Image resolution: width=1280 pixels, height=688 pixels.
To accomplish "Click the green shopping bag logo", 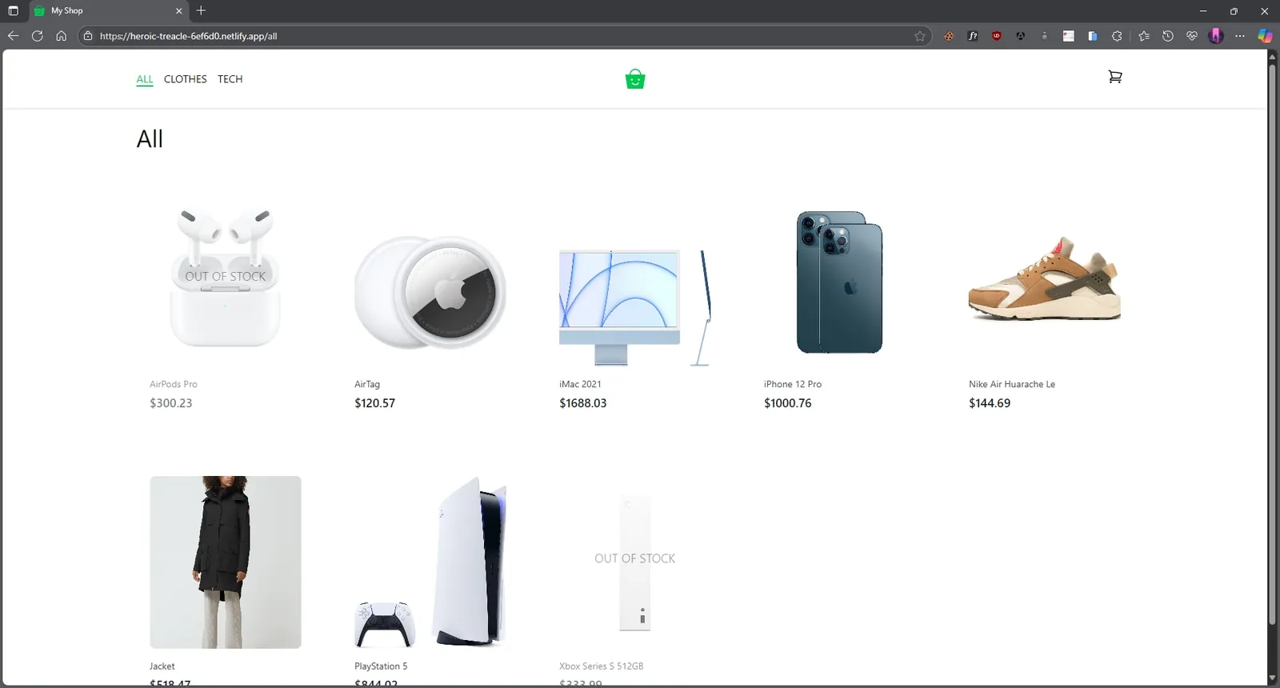I will pyautogui.click(x=635, y=79).
